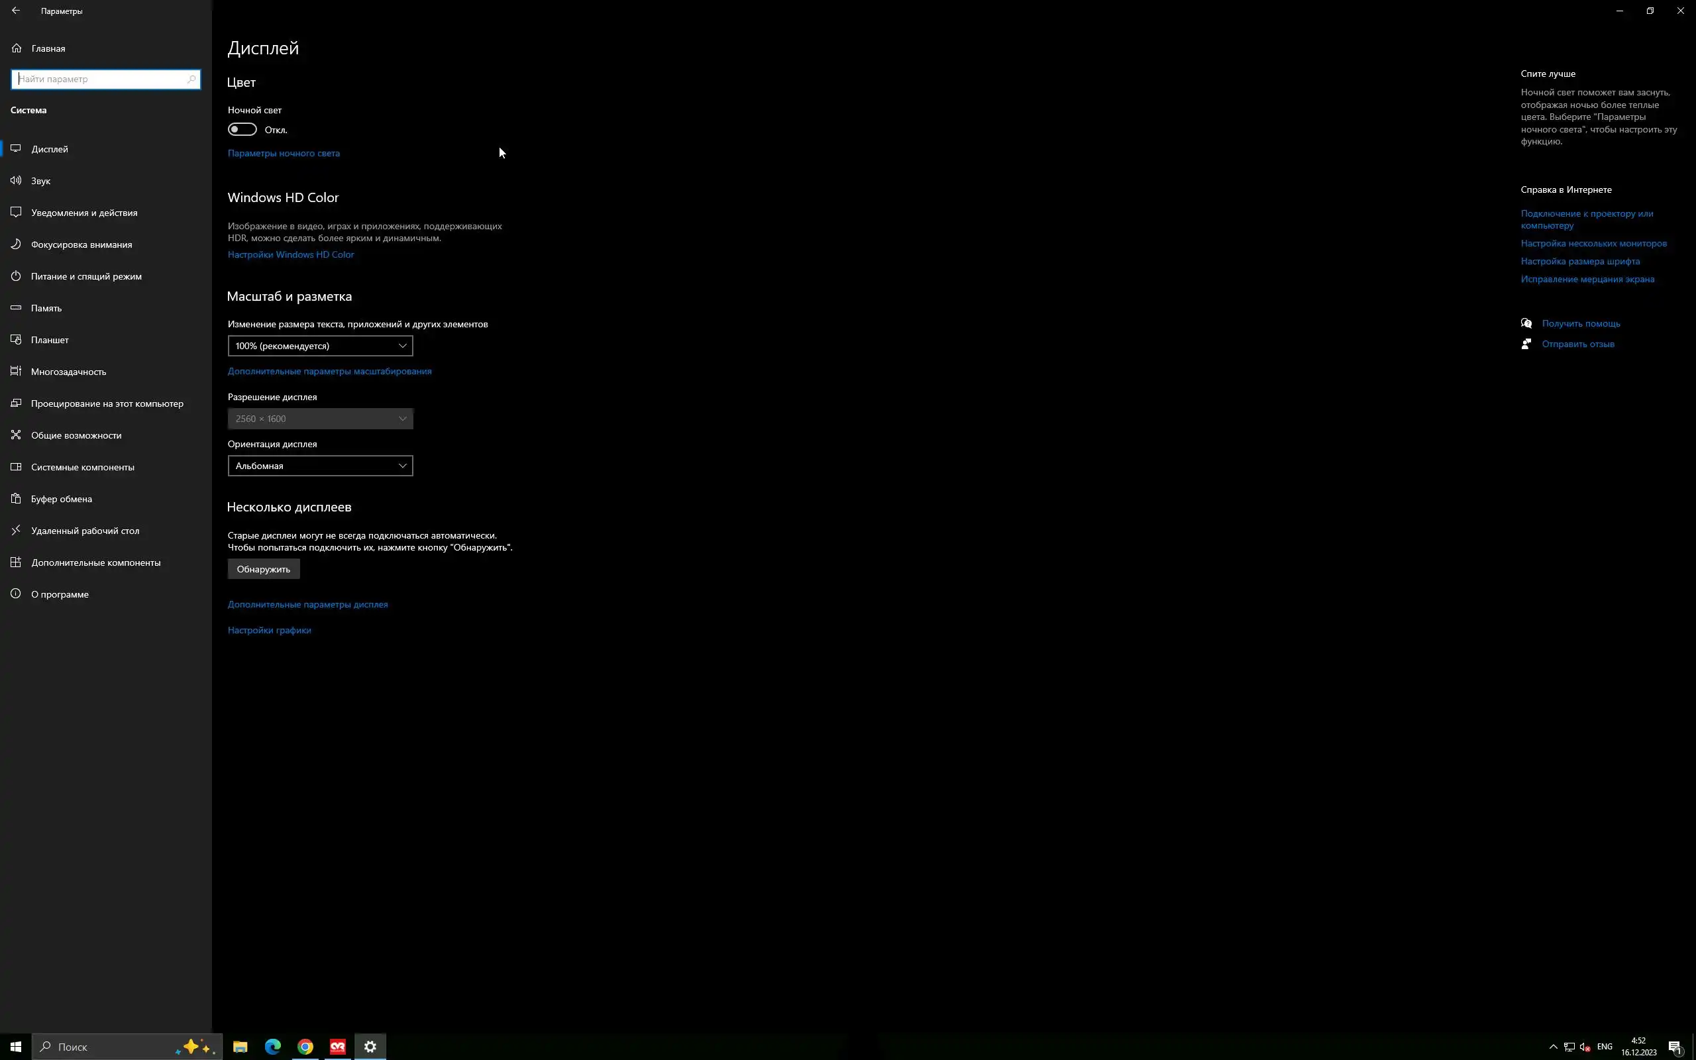This screenshot has height=1060, width=1696.
Task: Turn on Ночной свет toggle
Action: [242, 130]
